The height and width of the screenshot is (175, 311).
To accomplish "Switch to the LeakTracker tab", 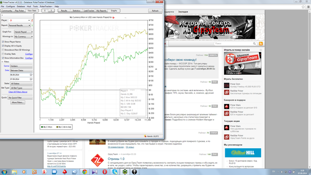I will [89, 11].
